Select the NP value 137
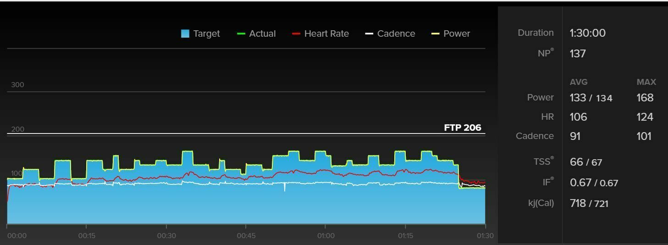 (x=578, y=54)
